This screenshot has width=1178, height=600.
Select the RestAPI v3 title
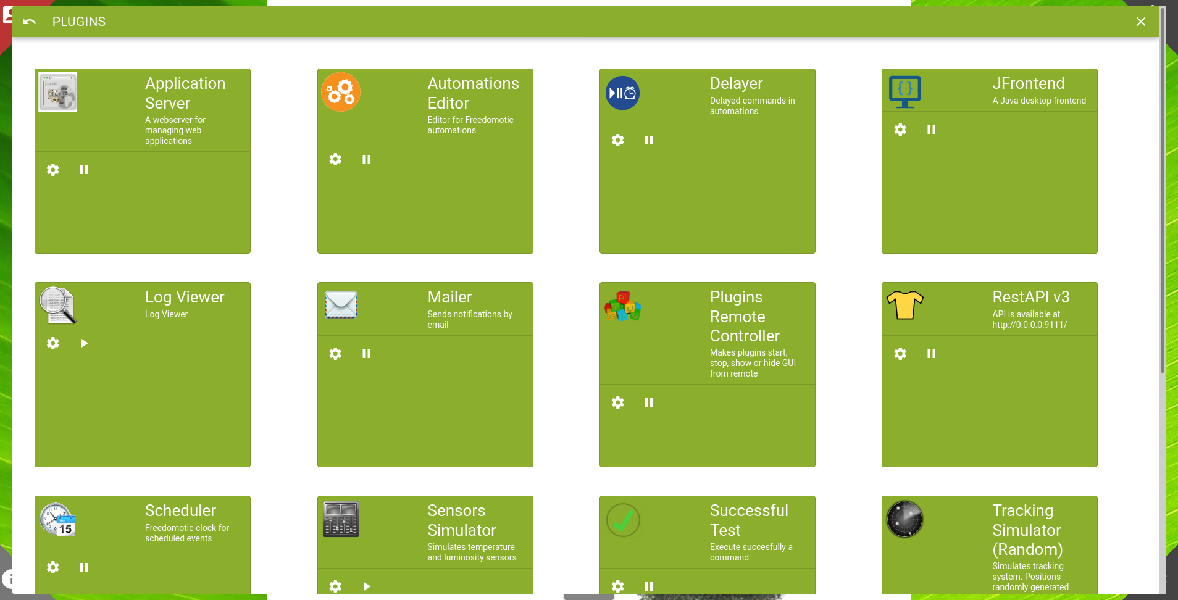1031,297
